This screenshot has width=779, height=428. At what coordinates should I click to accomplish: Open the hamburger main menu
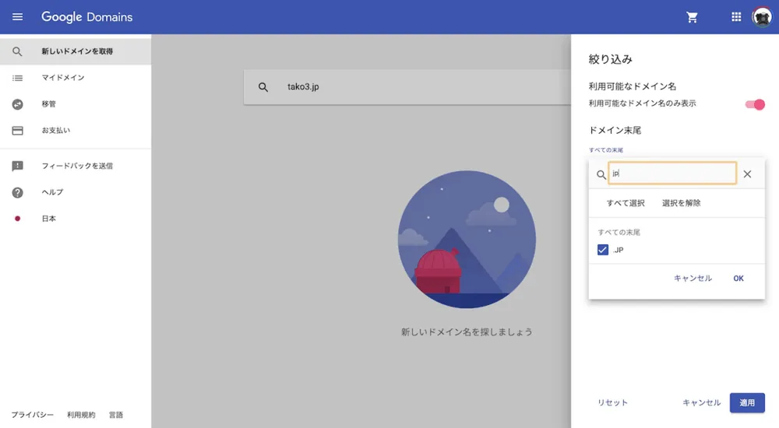(x=17, y=17)
